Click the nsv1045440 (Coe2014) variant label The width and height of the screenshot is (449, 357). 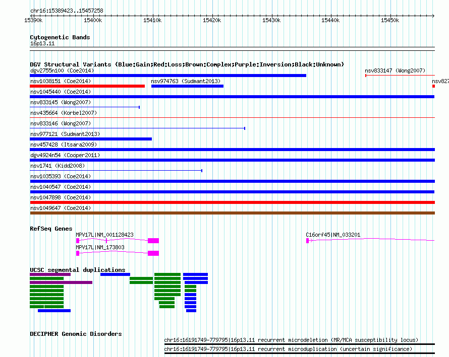coord(61,92)
